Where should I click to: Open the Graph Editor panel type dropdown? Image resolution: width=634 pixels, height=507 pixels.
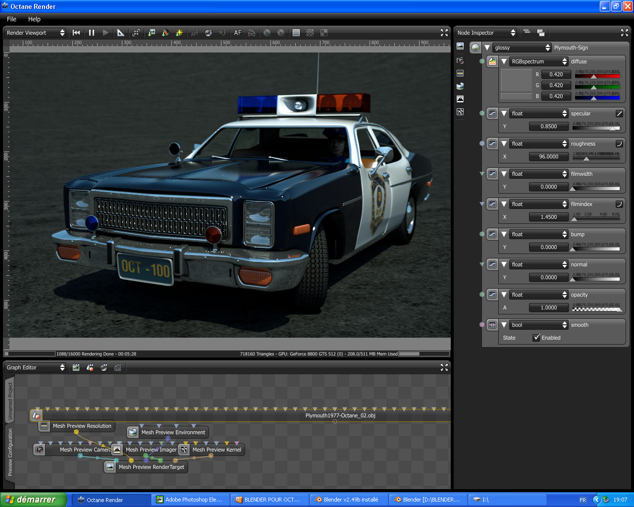pos(35,367)
